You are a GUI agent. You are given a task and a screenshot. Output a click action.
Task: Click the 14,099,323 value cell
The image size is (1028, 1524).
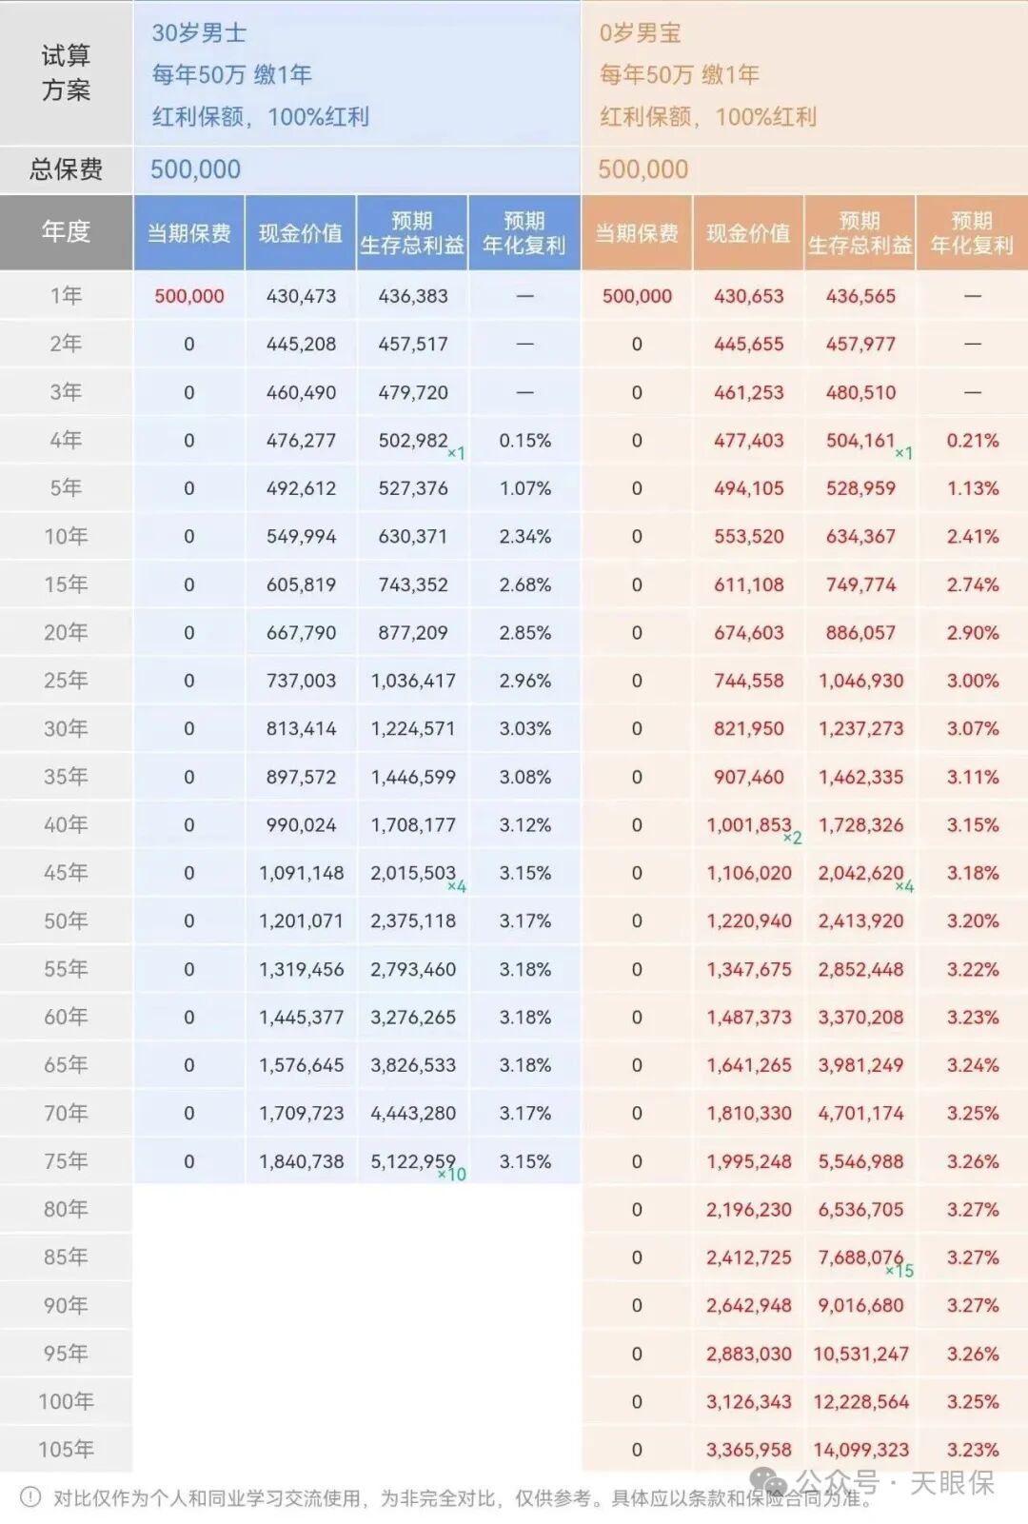coord(860,1450)
